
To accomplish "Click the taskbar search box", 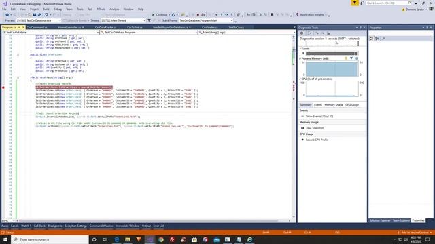I will 50,239.
